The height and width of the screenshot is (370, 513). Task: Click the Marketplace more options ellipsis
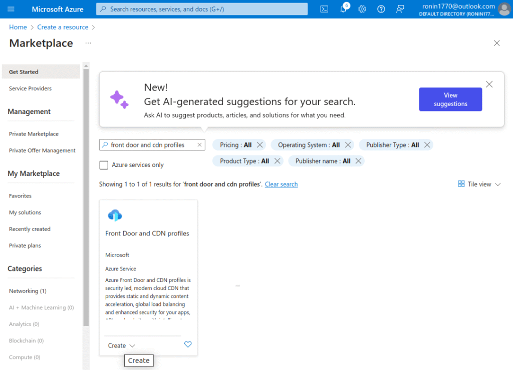[88, 43]
